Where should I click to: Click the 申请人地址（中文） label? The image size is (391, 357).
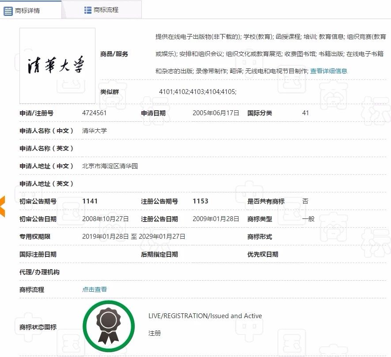point(46,166)
